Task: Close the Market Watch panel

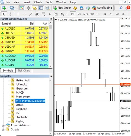Action: (x=51, y=19)
